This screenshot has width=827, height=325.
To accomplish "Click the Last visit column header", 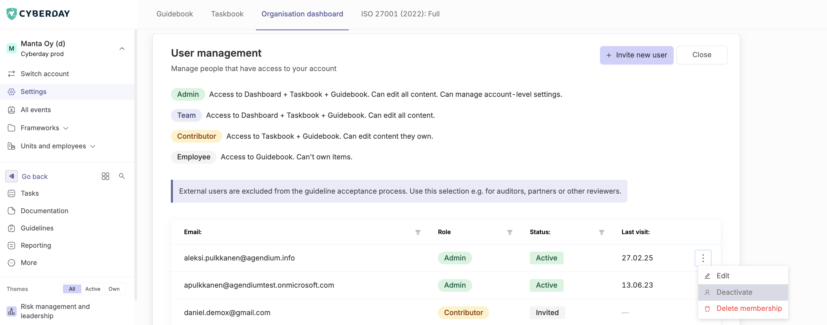I will click(635, 232).
